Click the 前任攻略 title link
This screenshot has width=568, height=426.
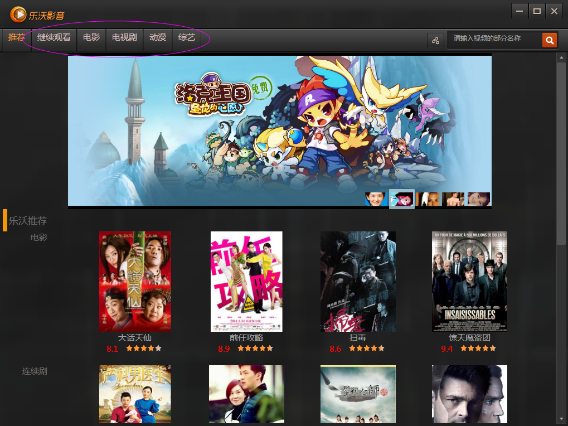[246, 338]
